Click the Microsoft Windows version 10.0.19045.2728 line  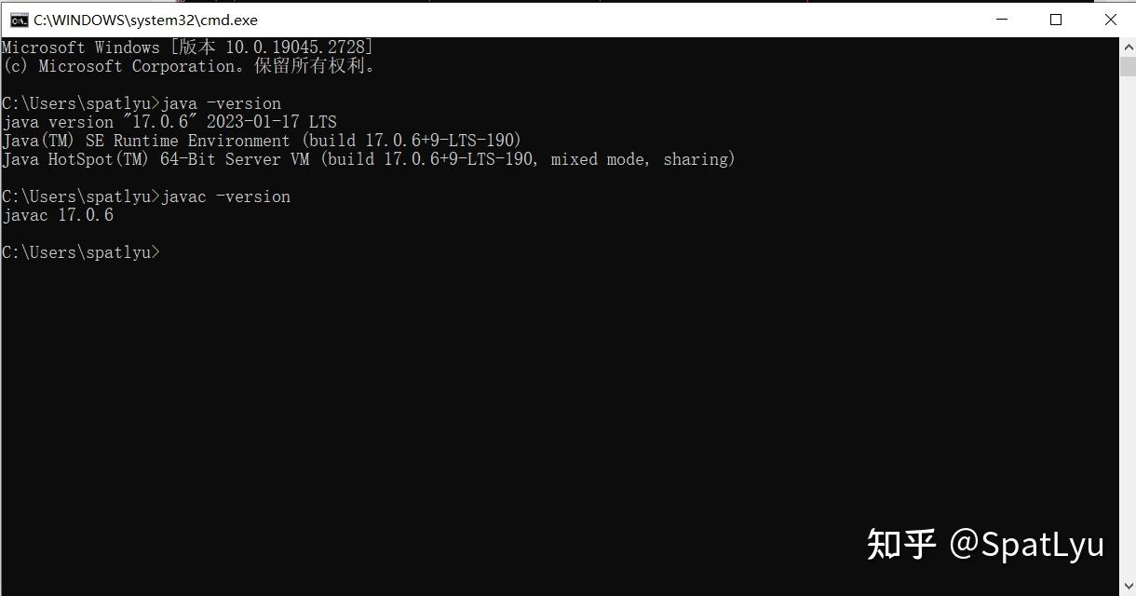click(187, 47)
